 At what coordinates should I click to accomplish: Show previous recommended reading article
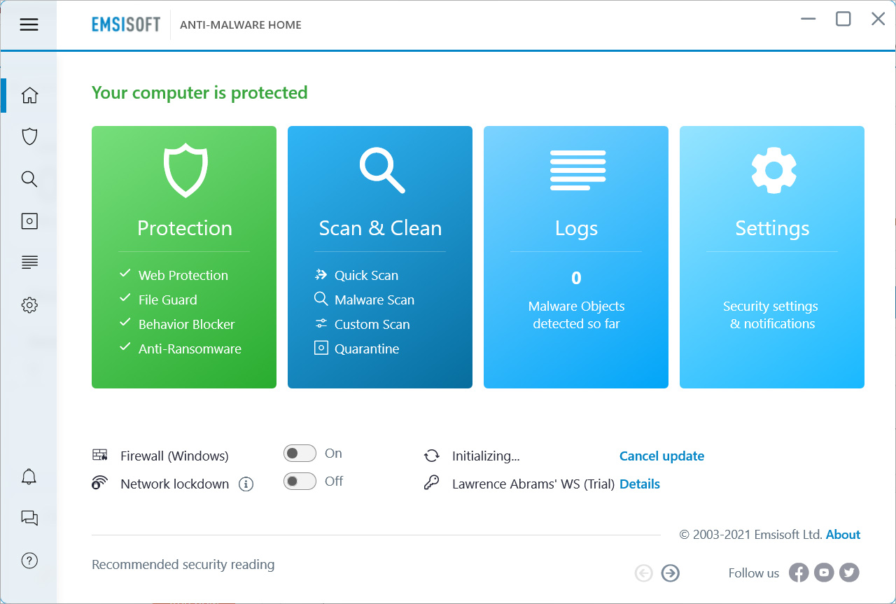point(644,573)
